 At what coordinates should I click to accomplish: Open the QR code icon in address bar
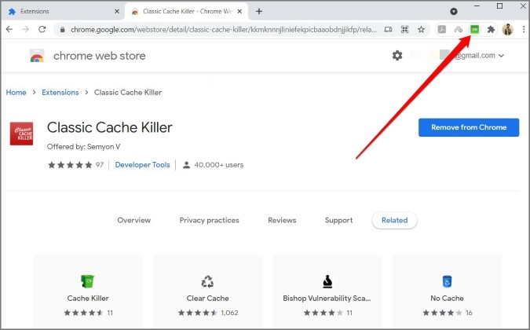(404, 29)
